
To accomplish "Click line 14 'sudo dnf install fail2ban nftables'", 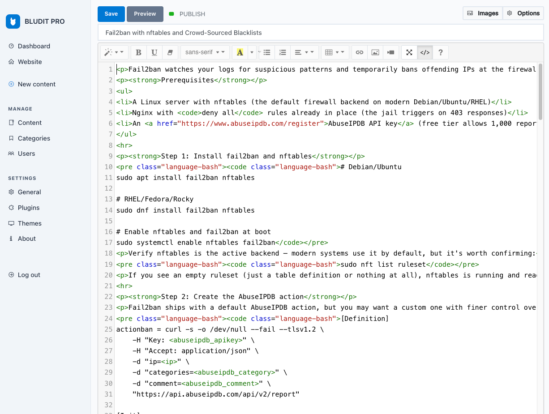I will (x=185, y=210).
